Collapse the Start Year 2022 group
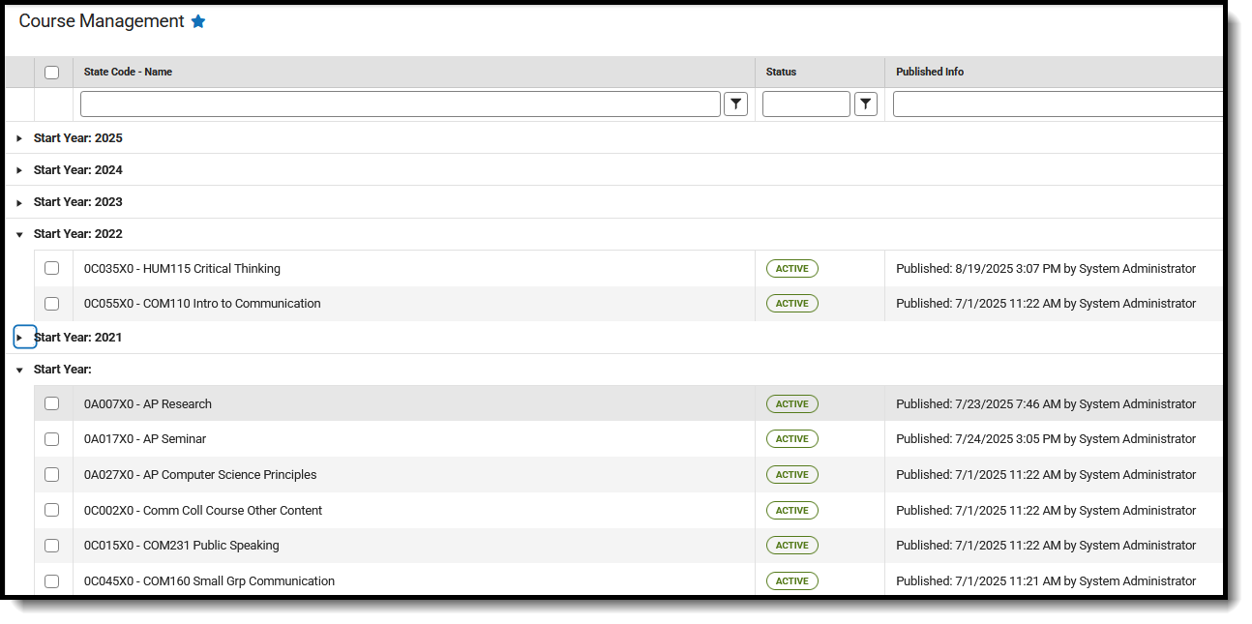The image size is (1252, 624). [18, 233]
